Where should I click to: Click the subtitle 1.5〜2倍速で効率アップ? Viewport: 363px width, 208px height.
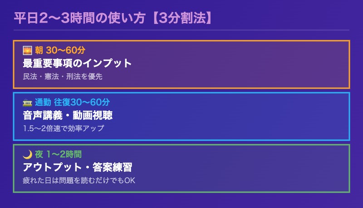click(x=64, y=128)
